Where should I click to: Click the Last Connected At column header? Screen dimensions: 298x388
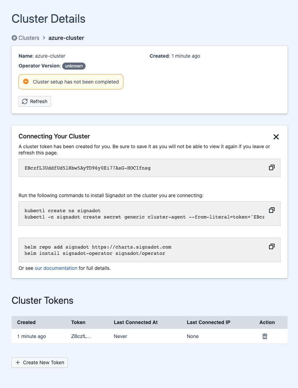pyautogui.click(x=136, y=322)
